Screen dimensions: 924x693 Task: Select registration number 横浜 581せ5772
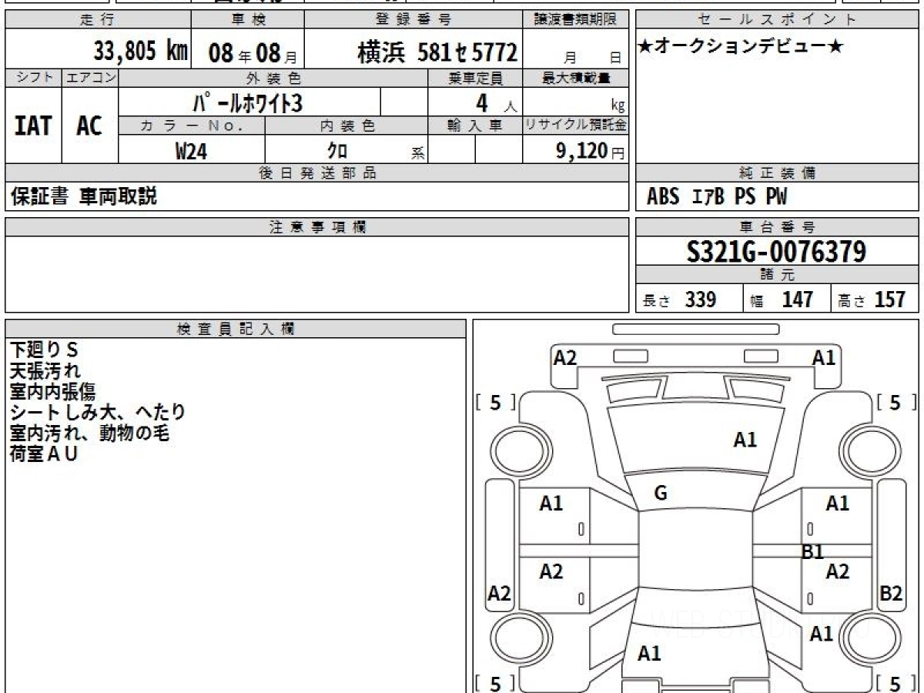tap(437, 52)
